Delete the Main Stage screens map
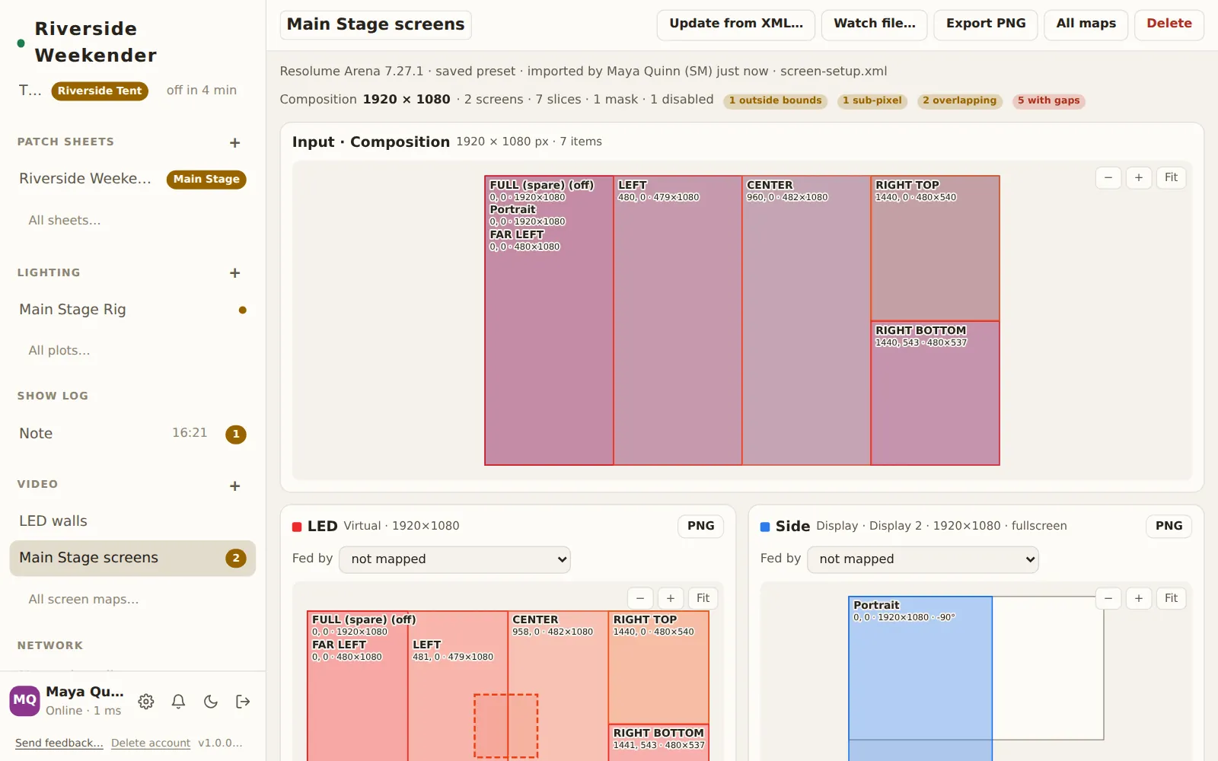Screen dimensions: 1218x761 [1169, 24]
